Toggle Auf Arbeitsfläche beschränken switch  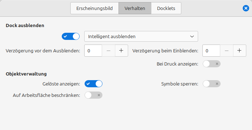(x=94, y=95)
